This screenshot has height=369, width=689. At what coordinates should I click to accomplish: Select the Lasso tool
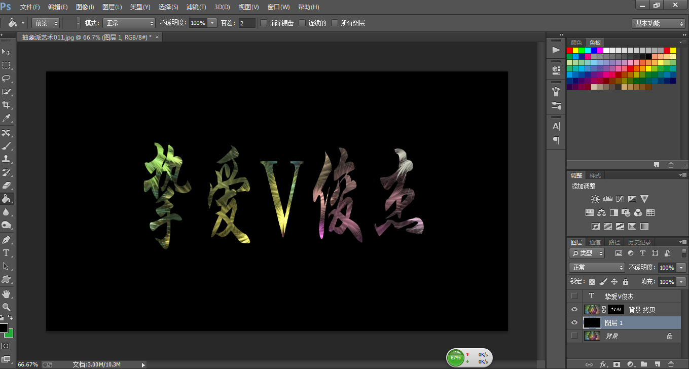[7, 78]
